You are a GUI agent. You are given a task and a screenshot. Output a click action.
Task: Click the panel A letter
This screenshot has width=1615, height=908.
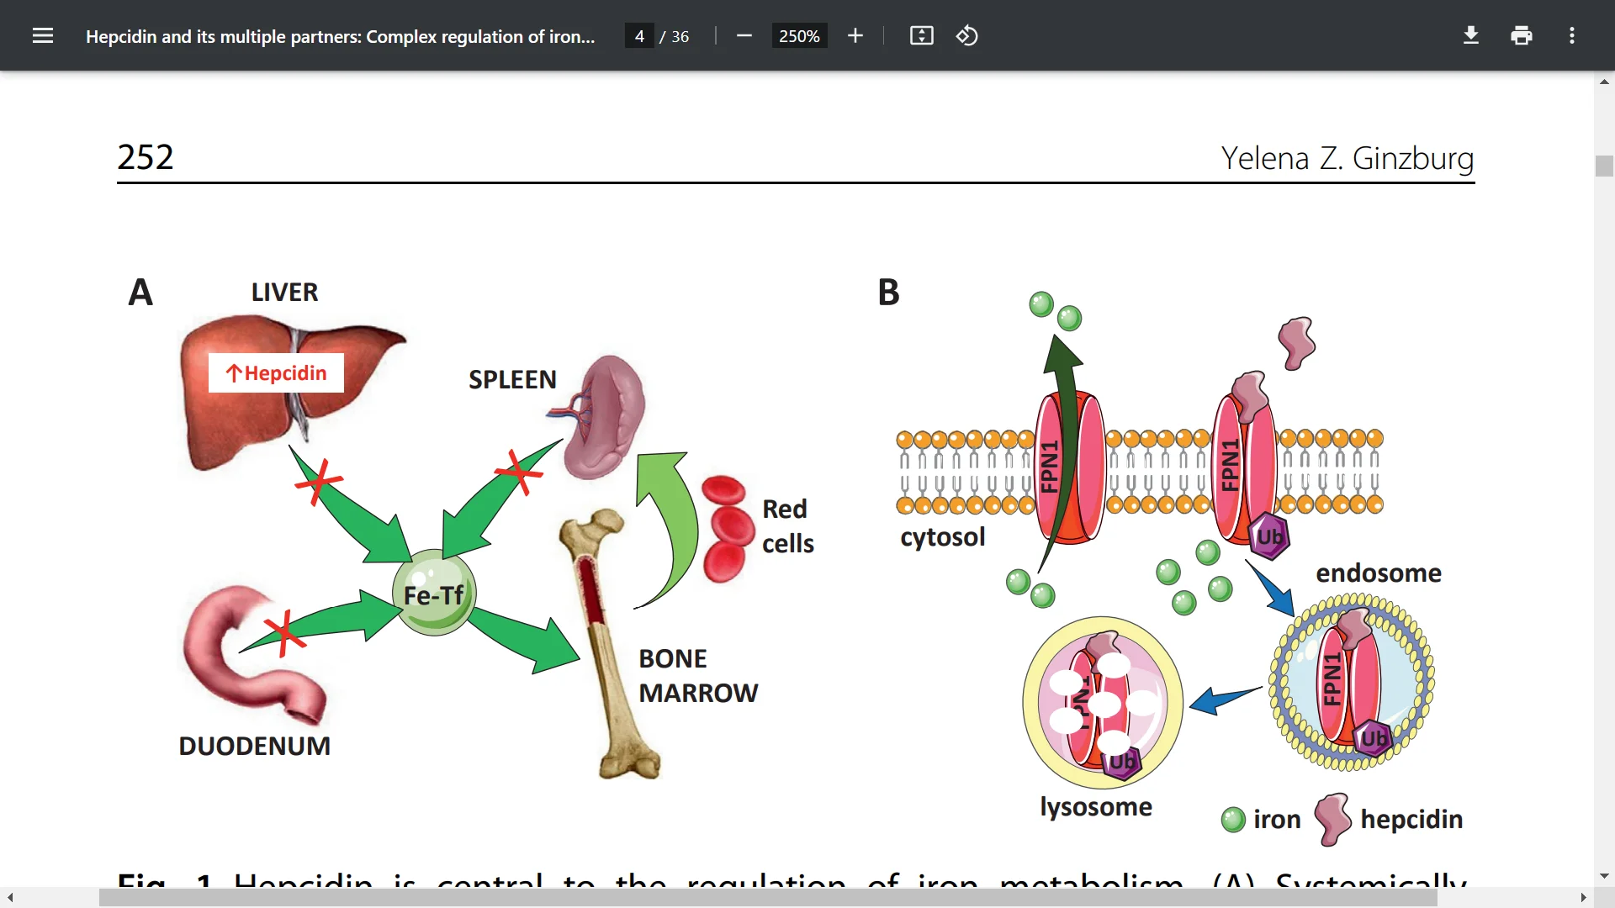coord(140,293)
